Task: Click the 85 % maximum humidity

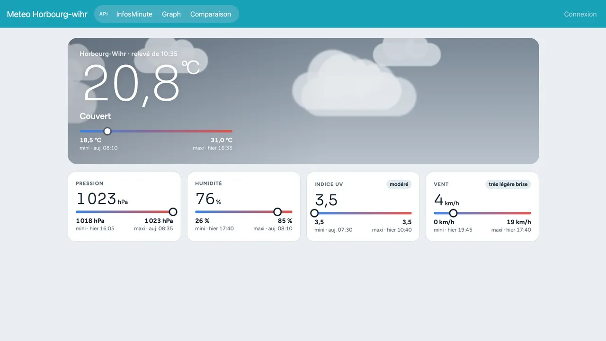Action: click(x=285, y=221)
